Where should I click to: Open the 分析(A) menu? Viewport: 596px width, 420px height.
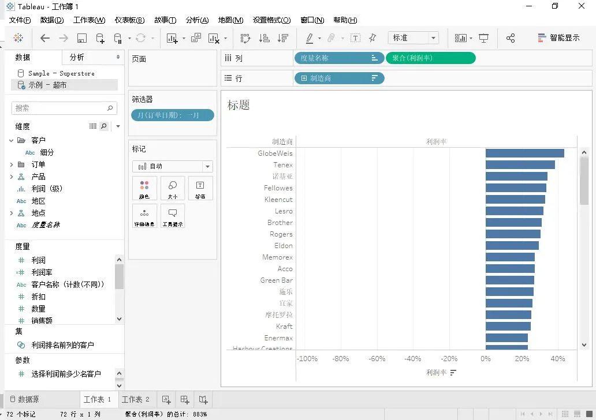click(197, 20)
